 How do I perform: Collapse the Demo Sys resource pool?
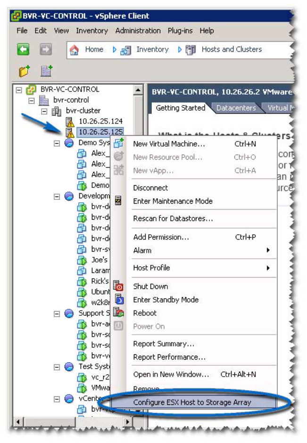(57, 143)
